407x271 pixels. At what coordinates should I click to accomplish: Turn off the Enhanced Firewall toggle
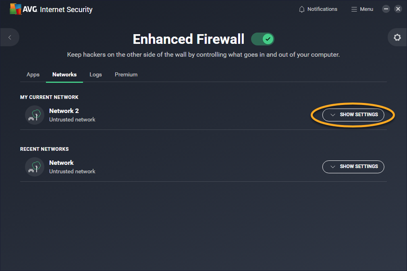point(263,39)
